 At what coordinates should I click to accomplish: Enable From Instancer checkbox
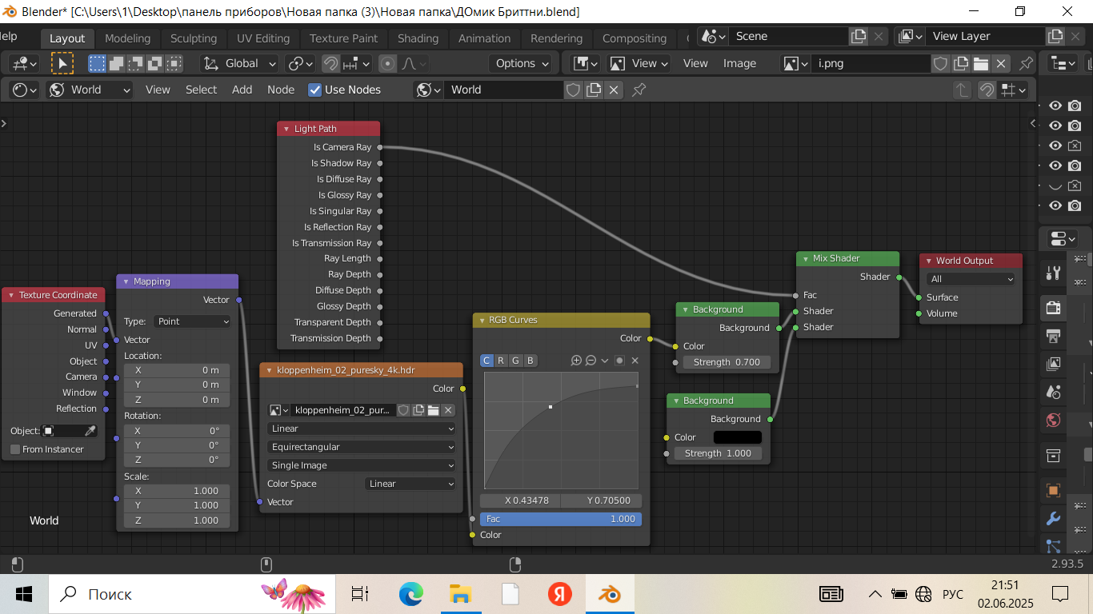click(x=15, y=449)
